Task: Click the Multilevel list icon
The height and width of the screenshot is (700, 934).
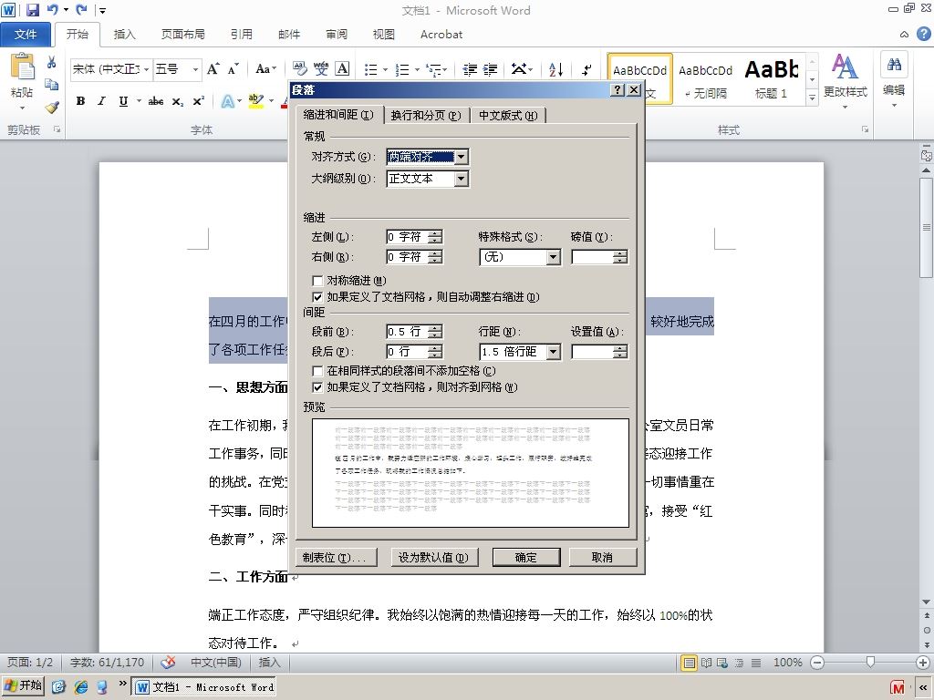Action: point(434,69)
